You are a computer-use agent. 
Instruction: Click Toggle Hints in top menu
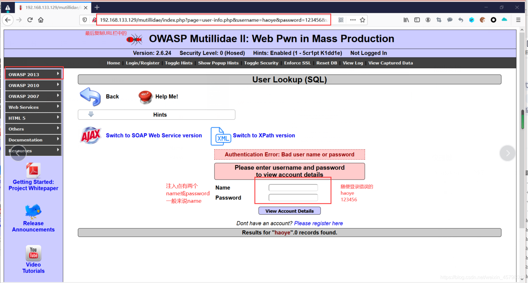click(x=179, y=63)
